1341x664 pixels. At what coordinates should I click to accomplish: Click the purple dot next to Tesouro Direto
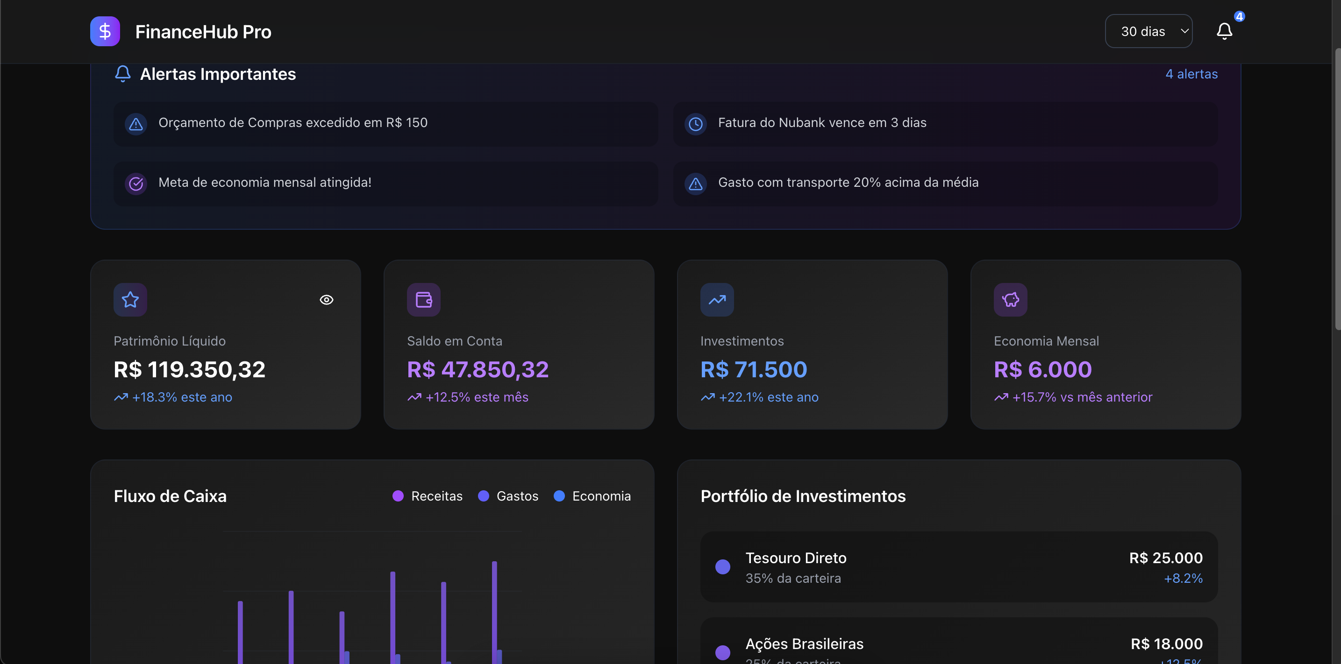(722, 567)
